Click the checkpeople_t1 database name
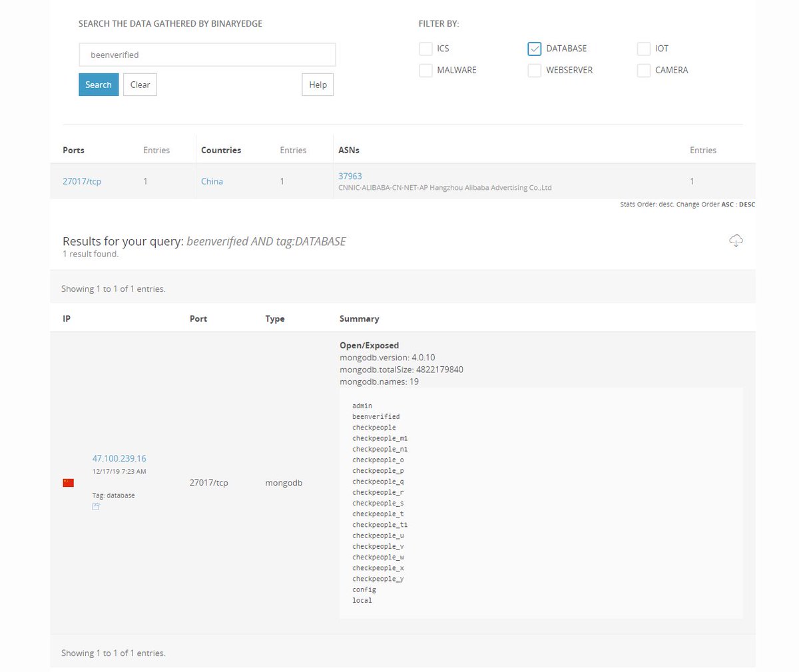This screenshot has height=672, width=799. 380,524
